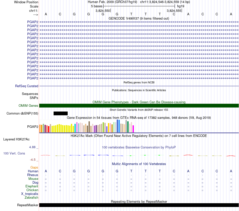Click the SNPs track label
The image size is (239, 211).
[34, 98]
